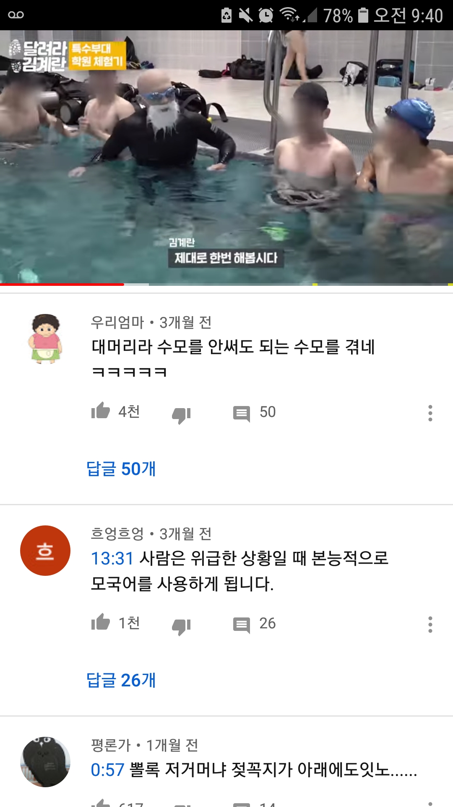453x807 pixels.
Task: Jump to timestamp 0:57 in video
Action: tap(108, 770)
